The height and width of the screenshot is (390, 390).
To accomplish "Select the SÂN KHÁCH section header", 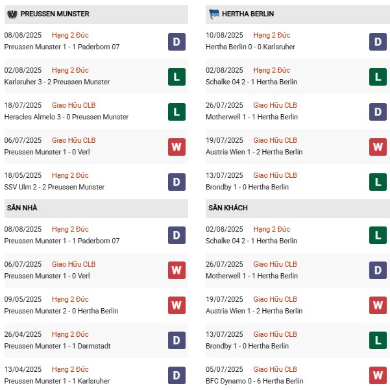I will point(228,208).
